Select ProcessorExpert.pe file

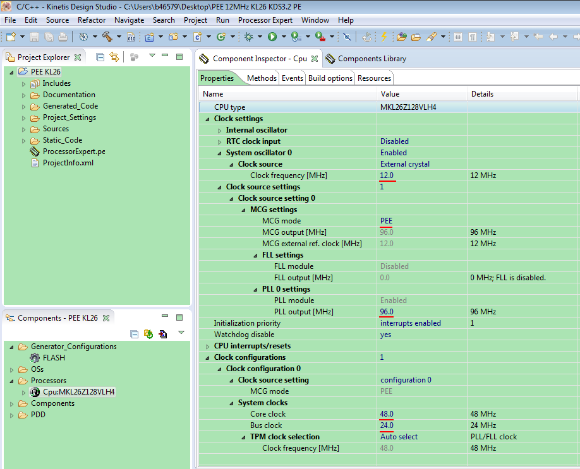point(74,151)
